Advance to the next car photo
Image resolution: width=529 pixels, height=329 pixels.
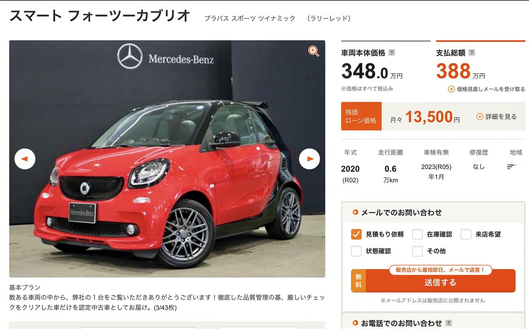pos(310,159)
